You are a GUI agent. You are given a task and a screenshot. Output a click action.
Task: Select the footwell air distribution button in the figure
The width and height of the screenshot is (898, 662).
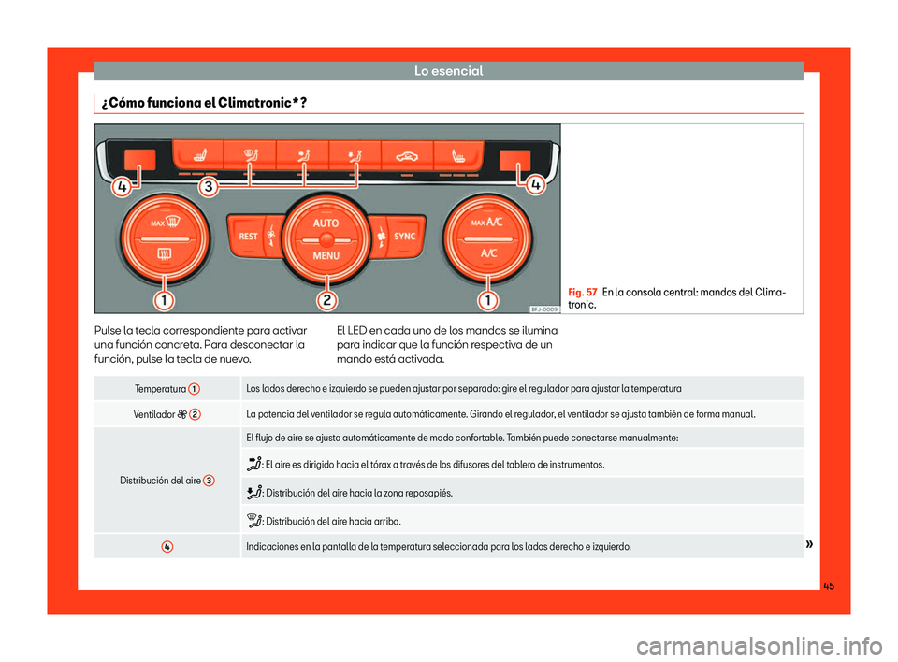click(x=355, y=154)
